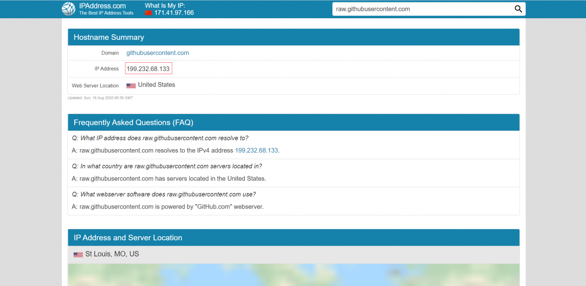Open the githubusercontent.com domain link

tap(157, 53)
